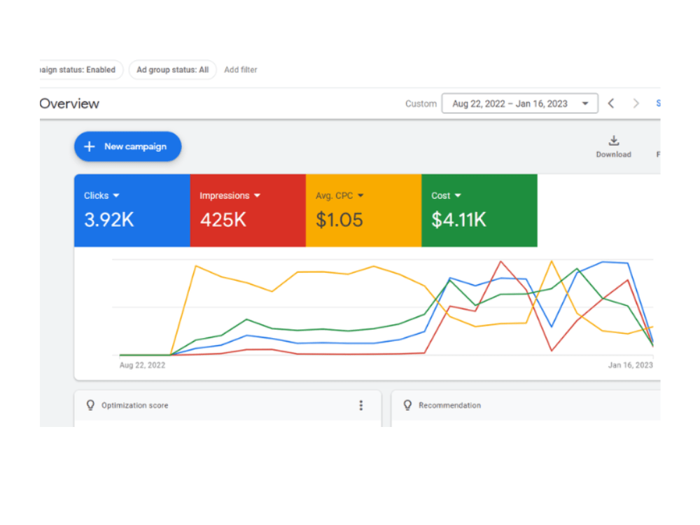Click the Recommendation card title
The image size is (700, 525).
pos(449,405)
